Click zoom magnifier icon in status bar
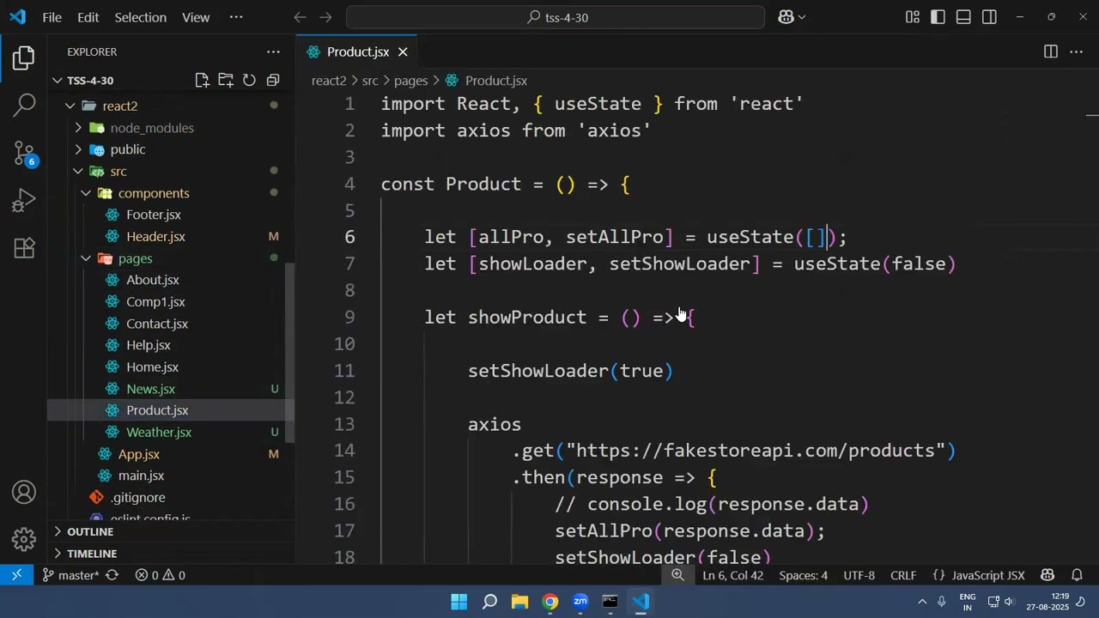1099x618 pixels. click(x=677, y=575)
